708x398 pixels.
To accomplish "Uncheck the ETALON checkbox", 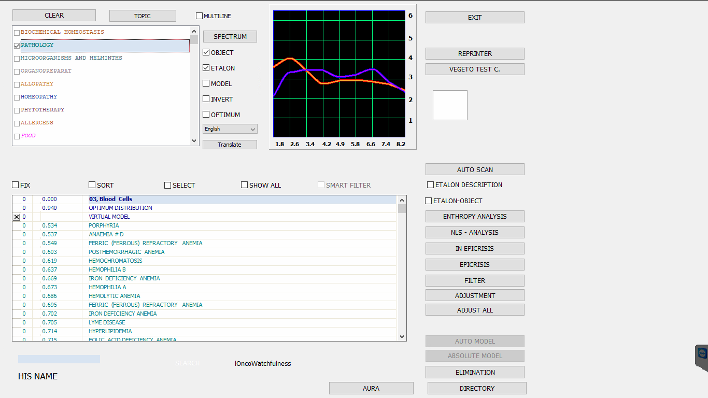I will tap(206, 68).
